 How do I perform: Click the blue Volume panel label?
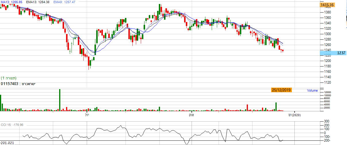312,90
